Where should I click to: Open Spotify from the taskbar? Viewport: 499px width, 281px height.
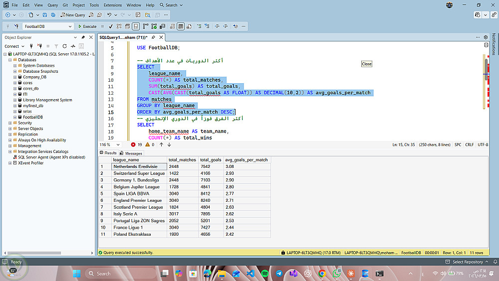point(264,274)
